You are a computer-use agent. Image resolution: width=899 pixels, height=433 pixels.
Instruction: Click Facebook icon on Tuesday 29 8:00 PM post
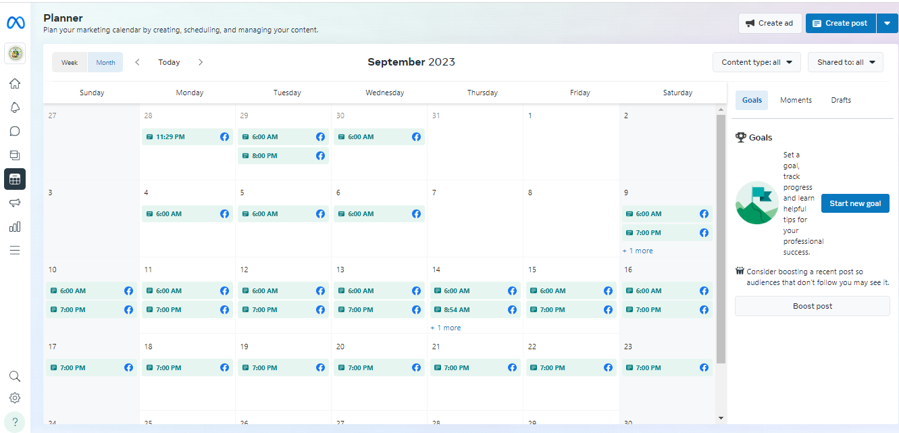320,155
